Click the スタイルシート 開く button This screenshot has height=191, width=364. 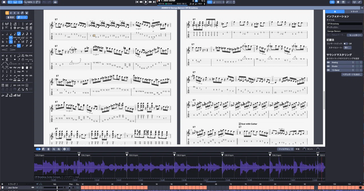tap(348, 48)
